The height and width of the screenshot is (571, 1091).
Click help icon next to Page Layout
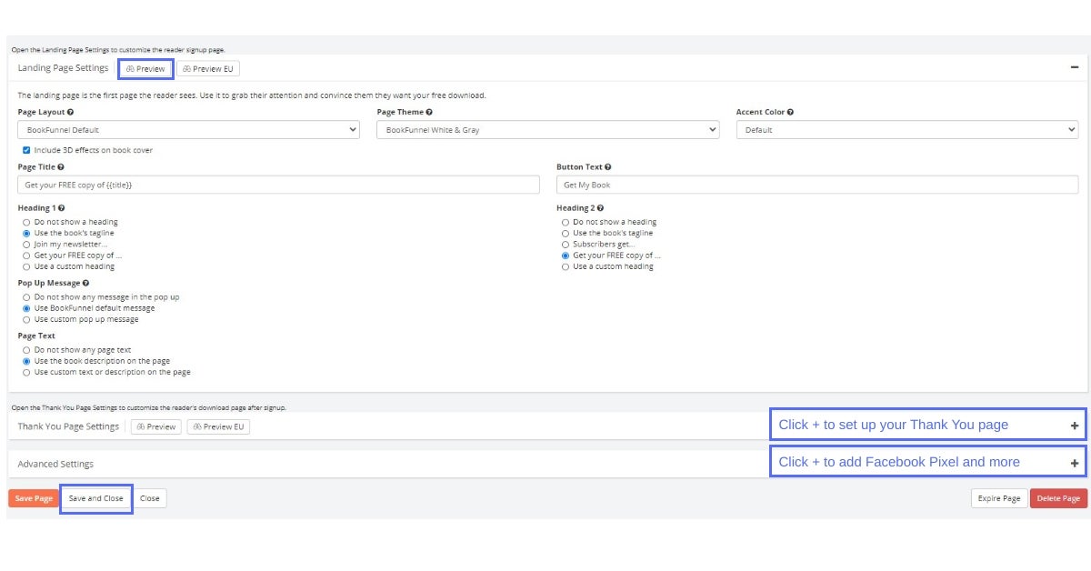click(x=71, y=113)
